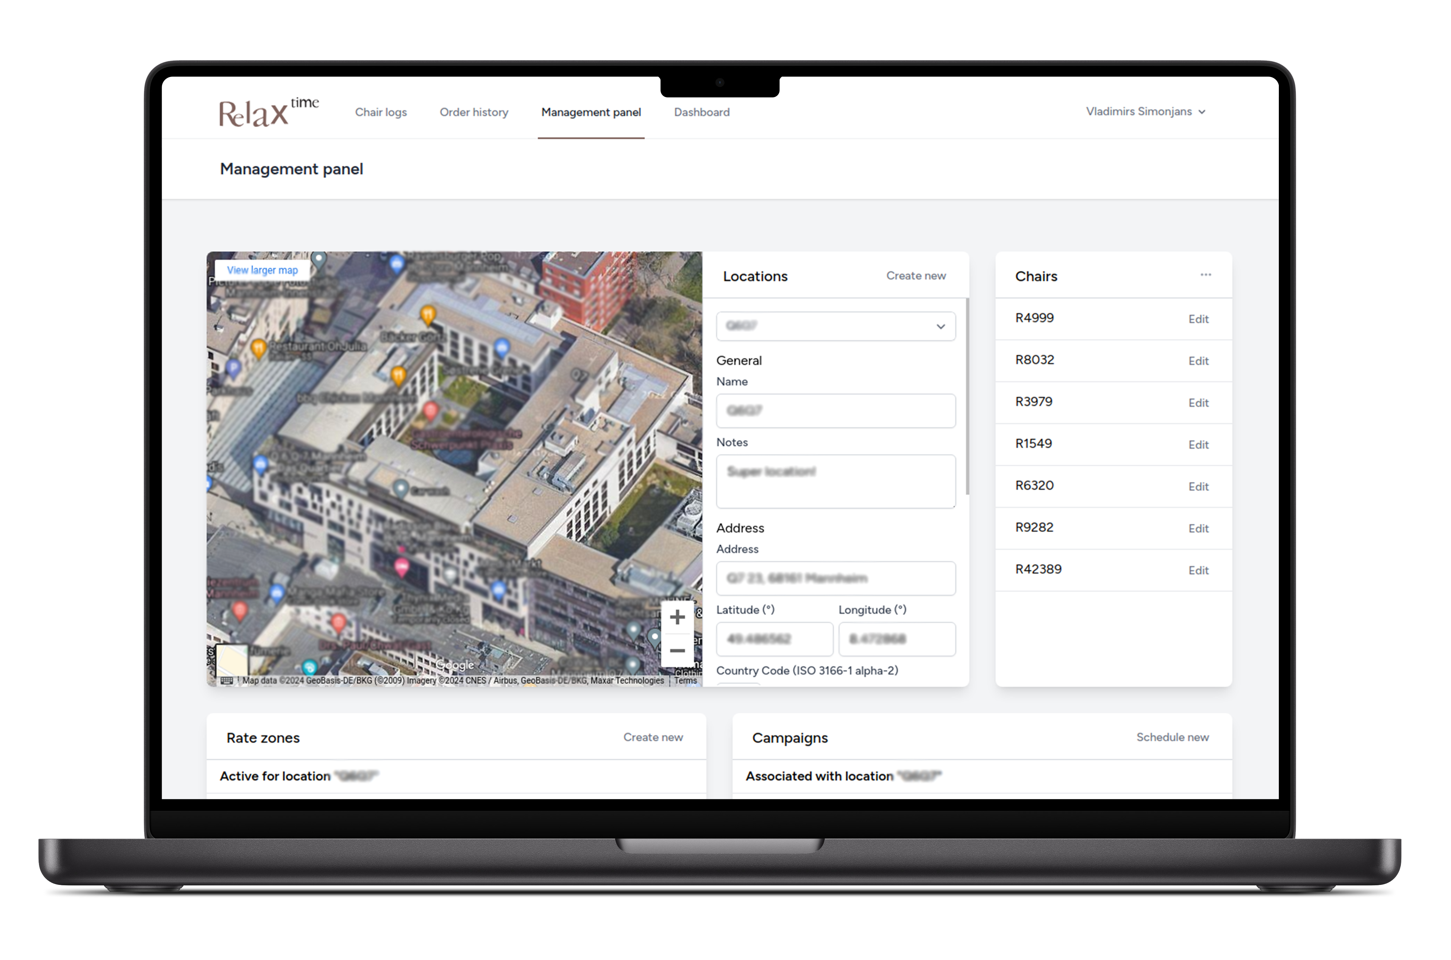
Task: Click the Management panel page title
Action: click(x=291, y=169)
